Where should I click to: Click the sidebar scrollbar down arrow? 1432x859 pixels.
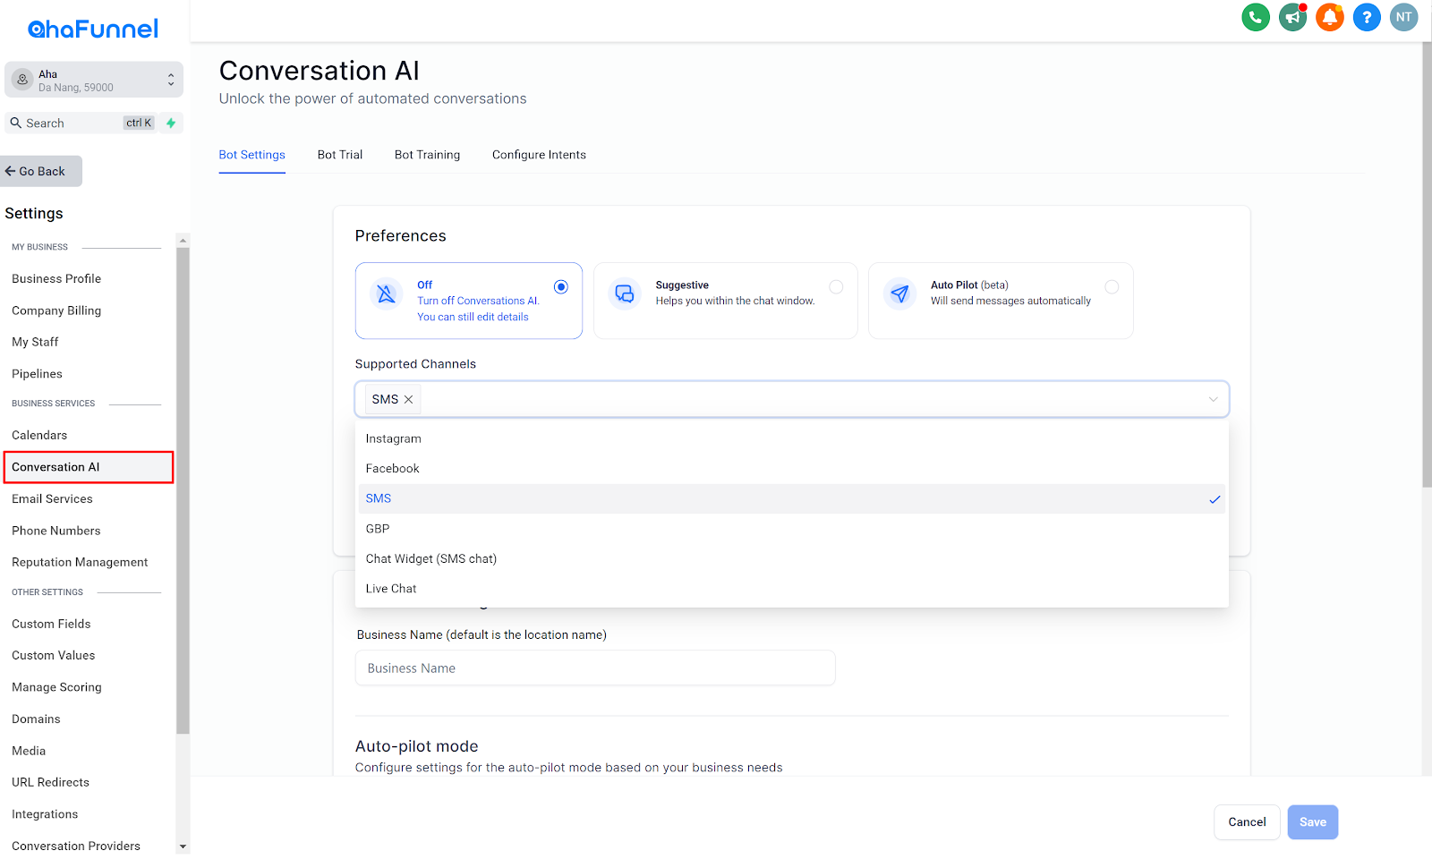click(183, 846)
